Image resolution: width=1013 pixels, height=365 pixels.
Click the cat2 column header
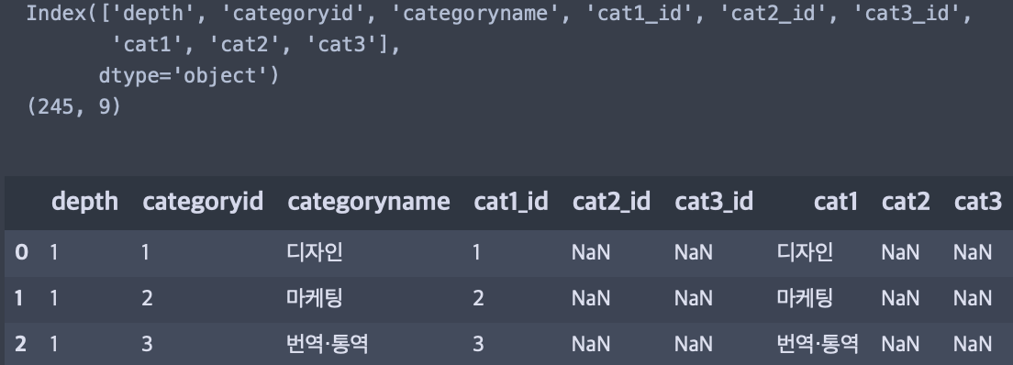(906, 202)
